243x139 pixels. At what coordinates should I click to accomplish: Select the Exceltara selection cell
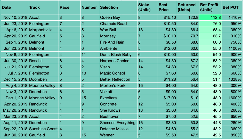point(118,98)
